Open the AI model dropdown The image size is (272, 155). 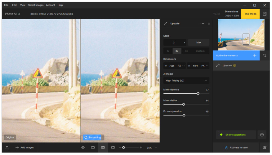tap(186, 81)
